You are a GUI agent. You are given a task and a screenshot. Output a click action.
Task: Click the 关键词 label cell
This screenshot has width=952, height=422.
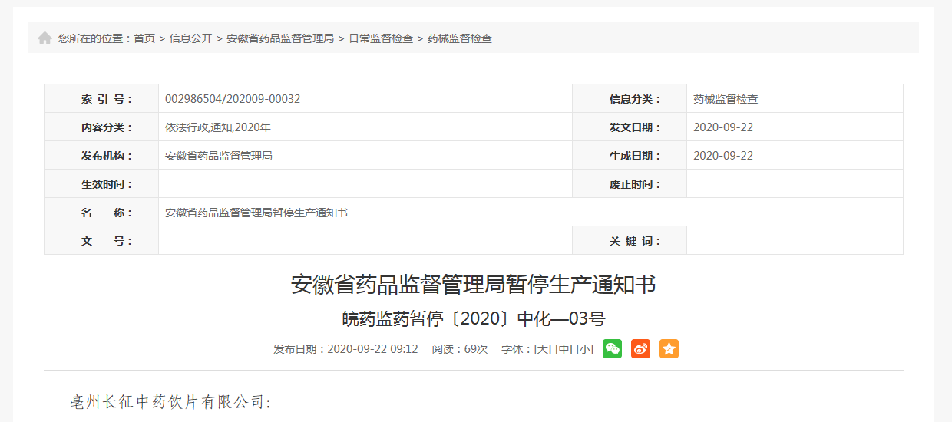(x=630, y=241)
